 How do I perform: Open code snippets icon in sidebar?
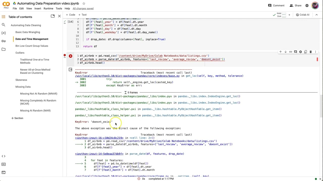(4, 156)
